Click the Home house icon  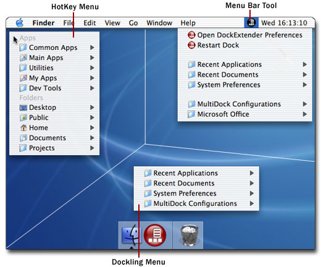click(x=23, y=128)
